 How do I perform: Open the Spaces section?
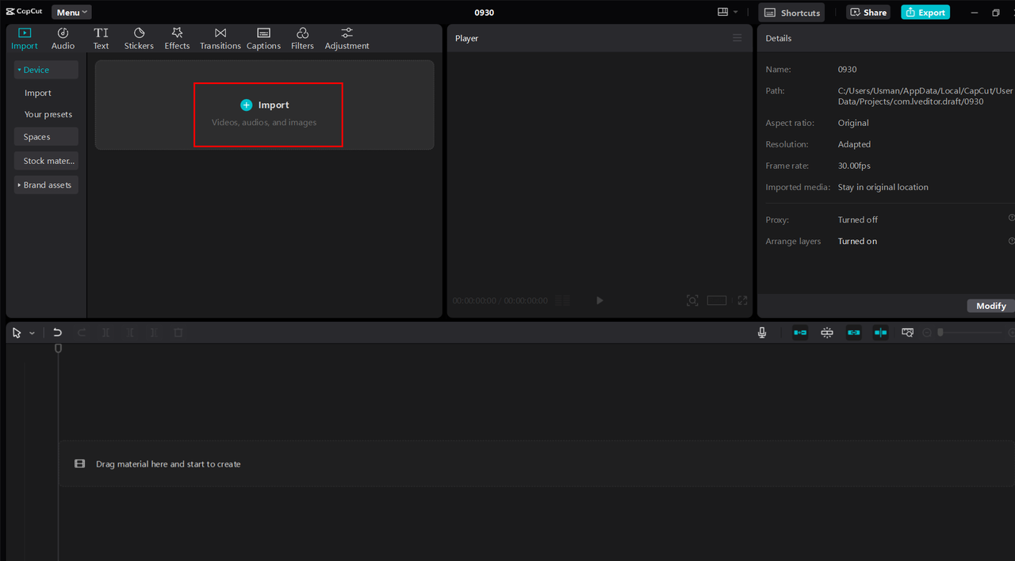pyautogui.click(x=46, y=136)
